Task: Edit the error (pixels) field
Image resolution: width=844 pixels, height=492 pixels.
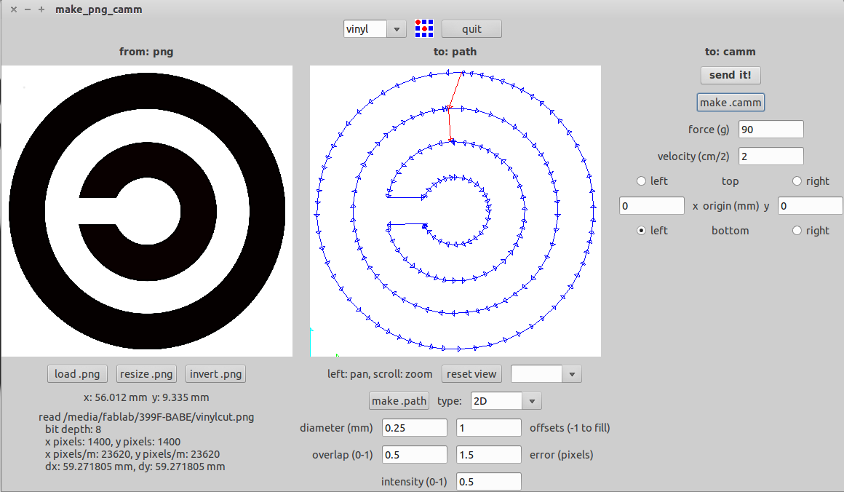Action: 489,454
